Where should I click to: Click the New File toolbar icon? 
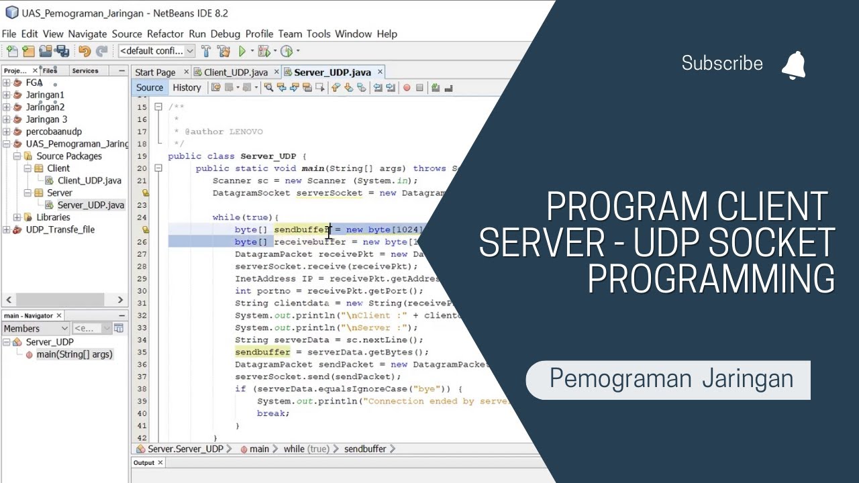point(12,51)
